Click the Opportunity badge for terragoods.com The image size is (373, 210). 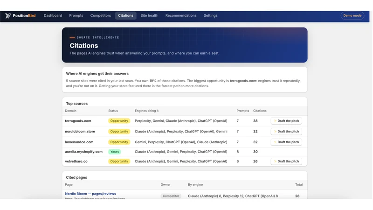coord(119,121)
